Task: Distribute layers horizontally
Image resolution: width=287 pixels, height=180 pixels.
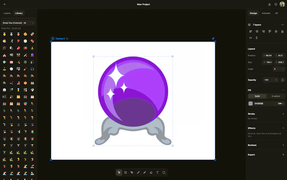Action: pyautogui.click(x=250, y=38)
